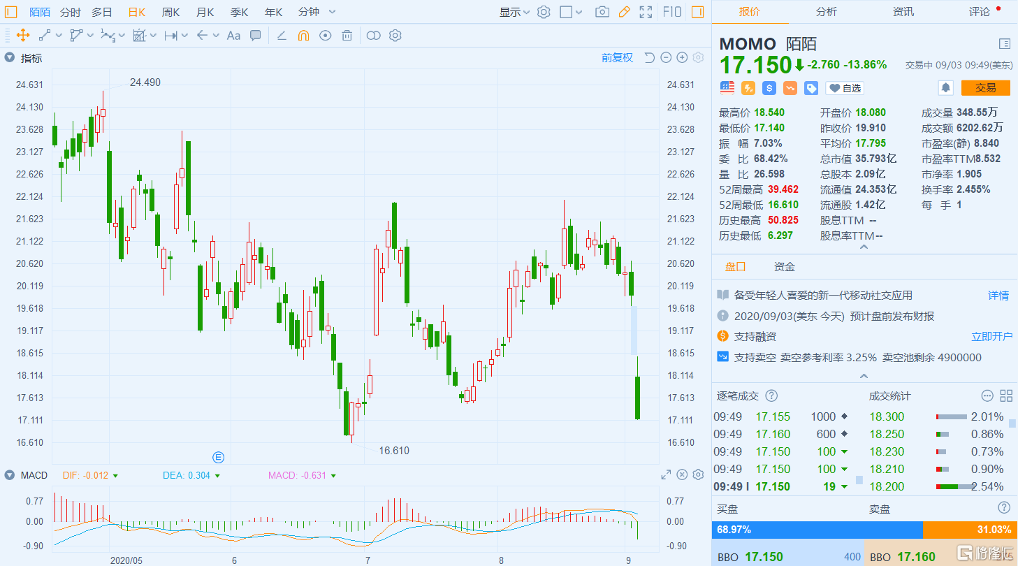1018x566 pixels.
Task: Open 详情 company details link
Action: click(x=998, y=296)
